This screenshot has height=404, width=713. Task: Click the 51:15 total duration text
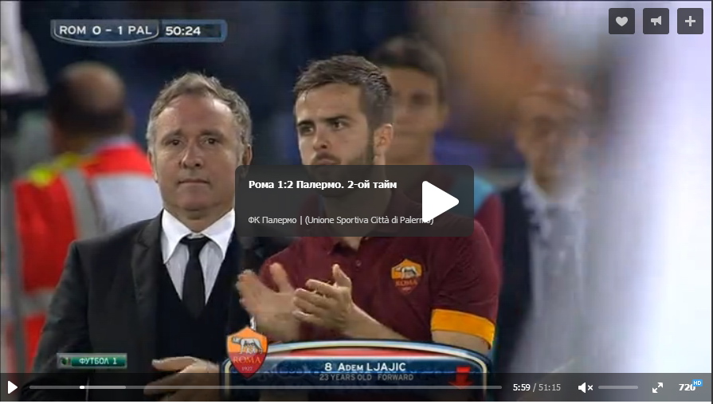point(550,387)
